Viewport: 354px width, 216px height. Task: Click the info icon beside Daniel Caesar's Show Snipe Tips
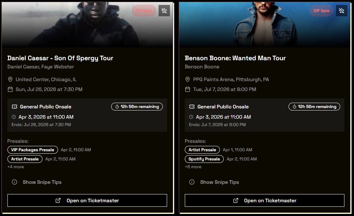15,182
